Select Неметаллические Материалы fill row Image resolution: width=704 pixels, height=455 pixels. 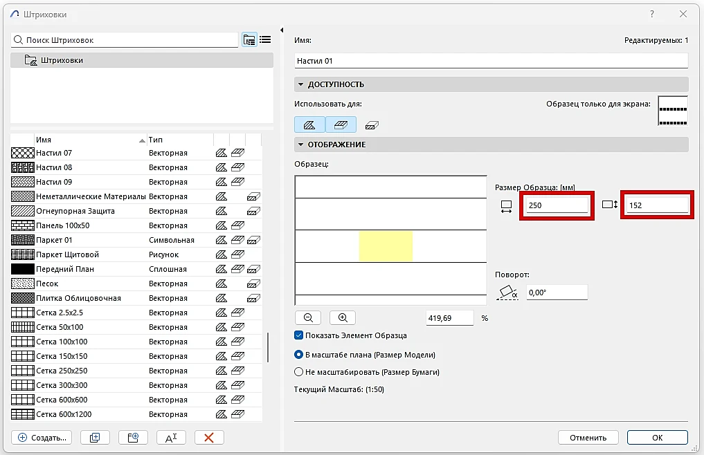(x=136, y=196)
